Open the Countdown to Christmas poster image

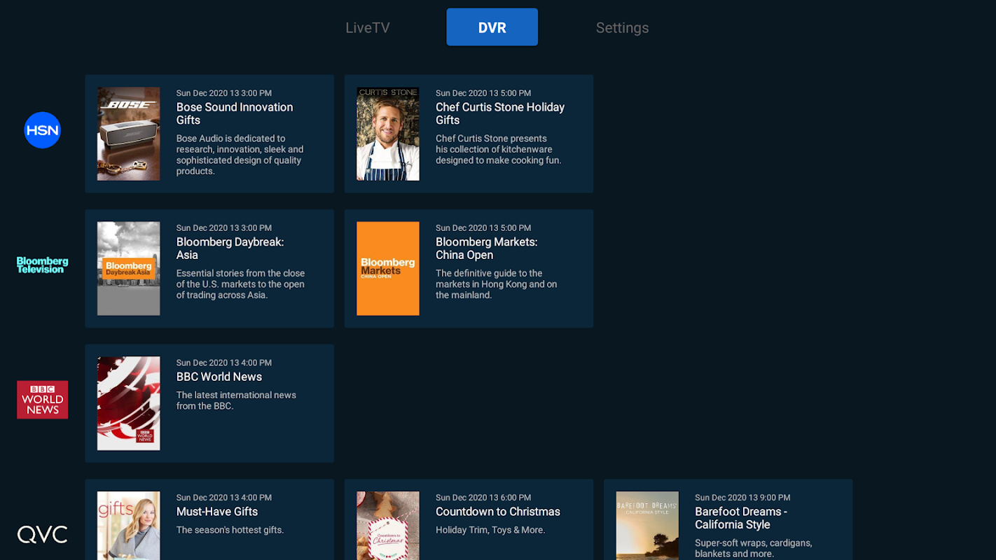click(388, 526)
